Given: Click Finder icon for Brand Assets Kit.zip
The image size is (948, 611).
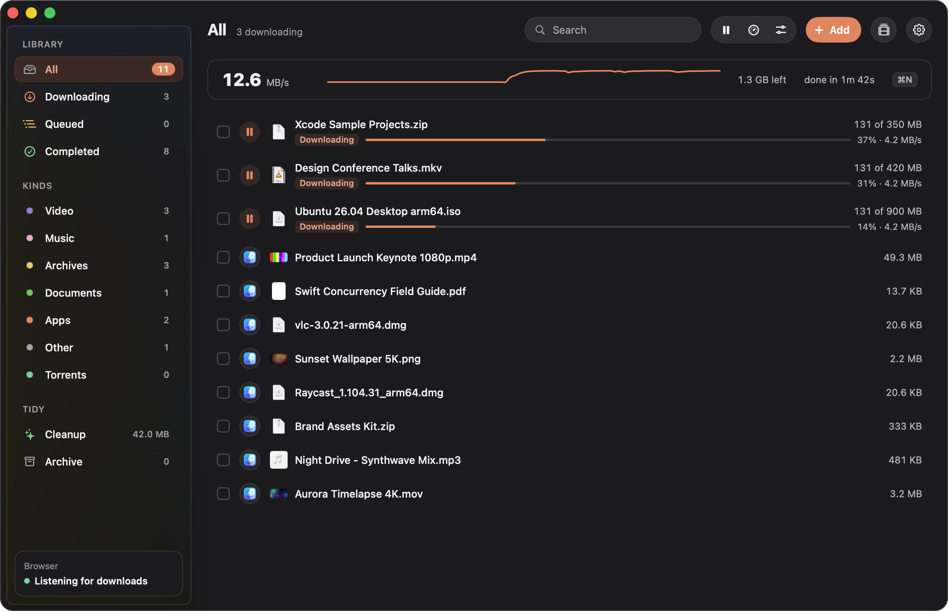Looking at the screenshot, I should coord(250,426).
